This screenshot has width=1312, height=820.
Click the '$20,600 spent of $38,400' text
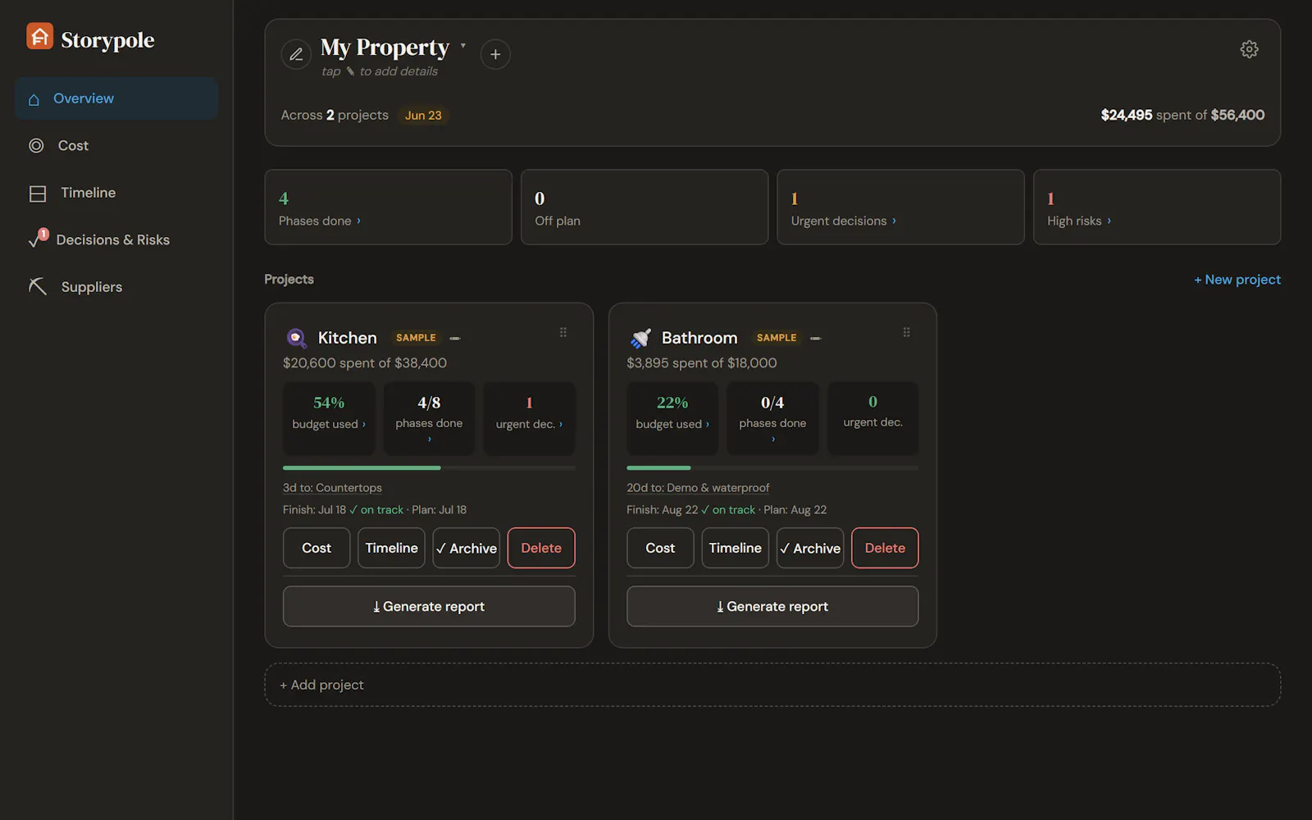click(365, 363)
